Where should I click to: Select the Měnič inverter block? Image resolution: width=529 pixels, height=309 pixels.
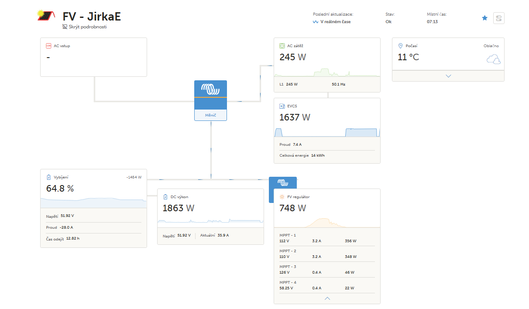click(x=210, y=101)
